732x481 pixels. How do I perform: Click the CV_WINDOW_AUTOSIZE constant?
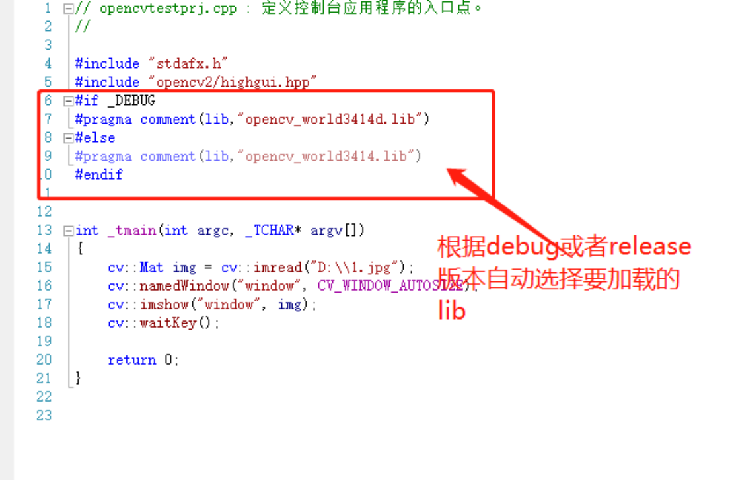(x=390, y=286)
